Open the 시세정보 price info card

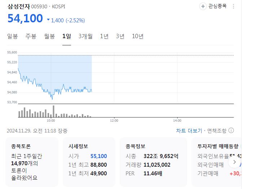coord(88,162)
